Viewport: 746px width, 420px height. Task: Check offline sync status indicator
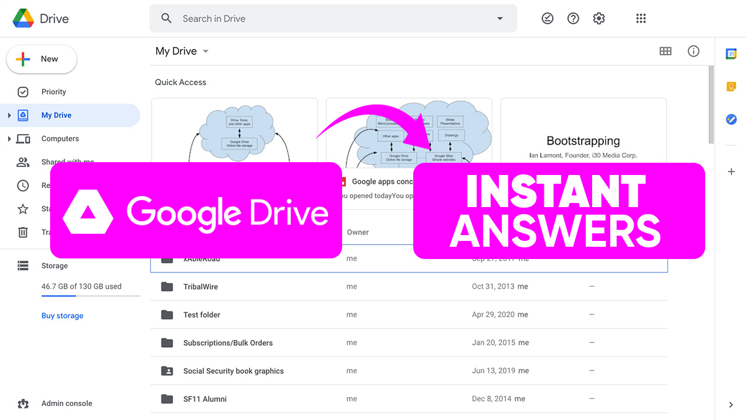[547, 18]
